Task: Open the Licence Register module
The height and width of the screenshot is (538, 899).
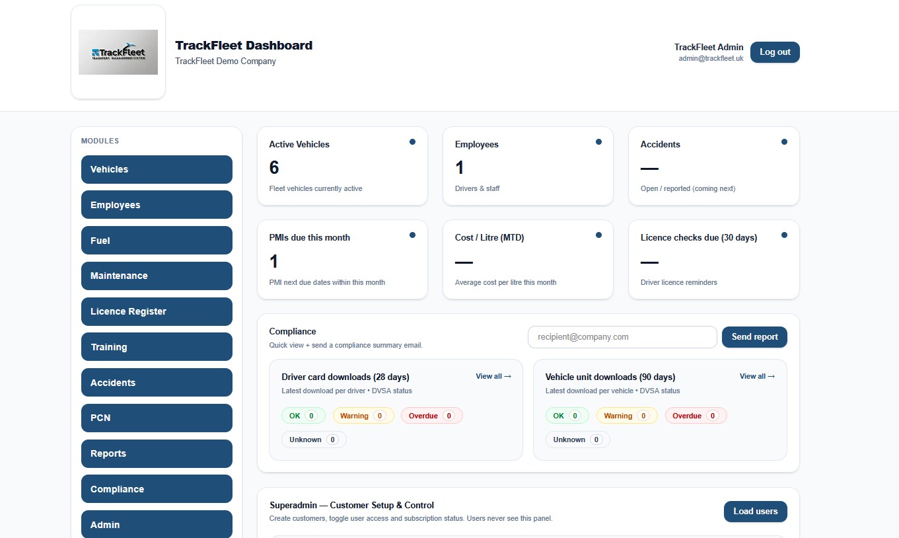Action: click(x=157, y=311)
